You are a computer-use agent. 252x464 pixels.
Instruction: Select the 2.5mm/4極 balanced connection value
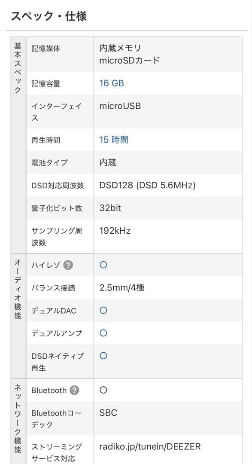[122, 287]
